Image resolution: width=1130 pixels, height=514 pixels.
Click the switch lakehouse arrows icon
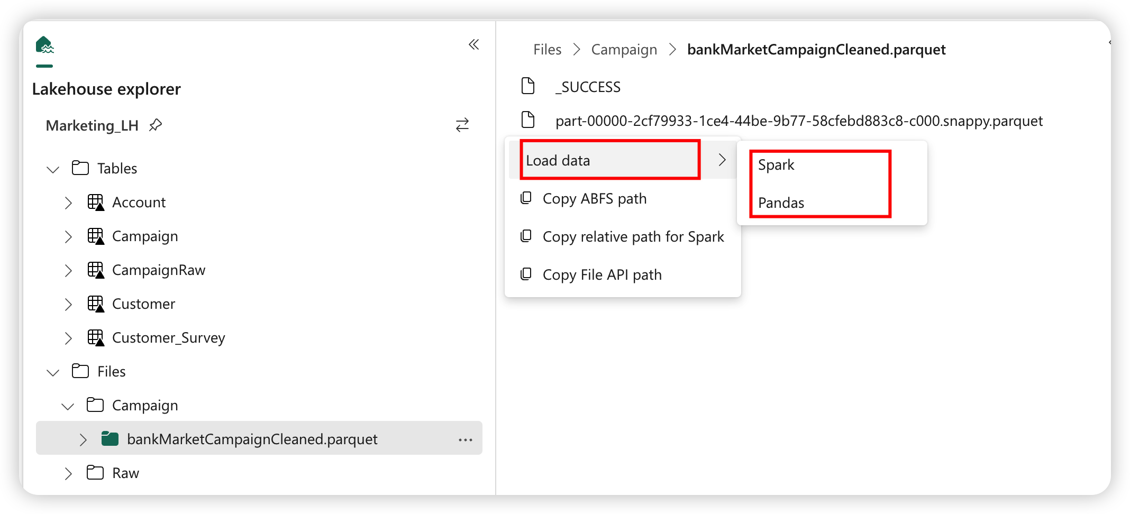pyautogui.click(x=462, y=125)
